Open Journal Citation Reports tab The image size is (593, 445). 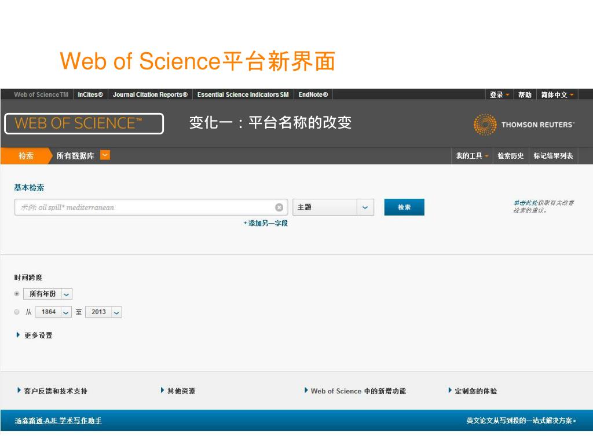click(x=150, y=94)
